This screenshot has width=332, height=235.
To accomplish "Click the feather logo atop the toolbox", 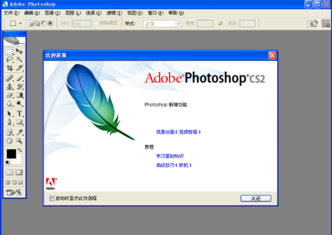I will point(14,41).
